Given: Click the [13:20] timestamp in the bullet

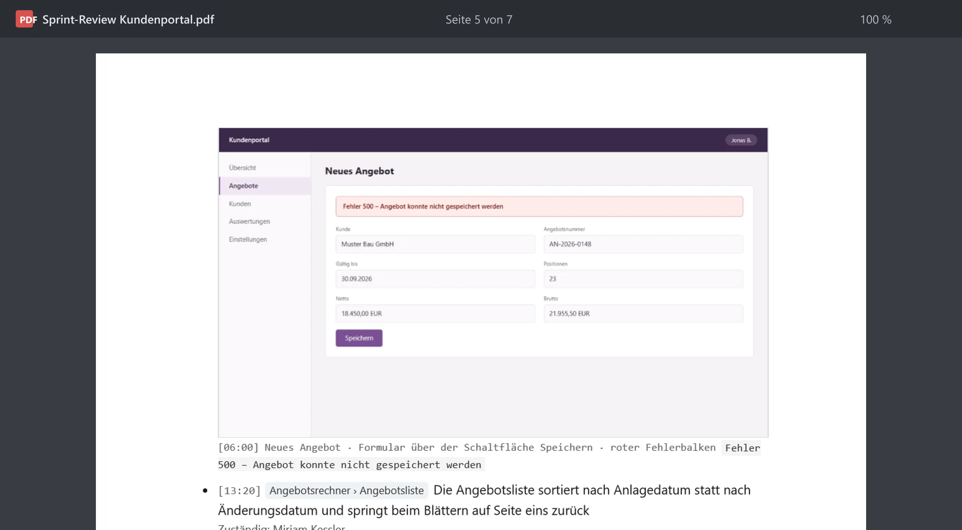Looking at the screenshot, I should pos(239,491).
